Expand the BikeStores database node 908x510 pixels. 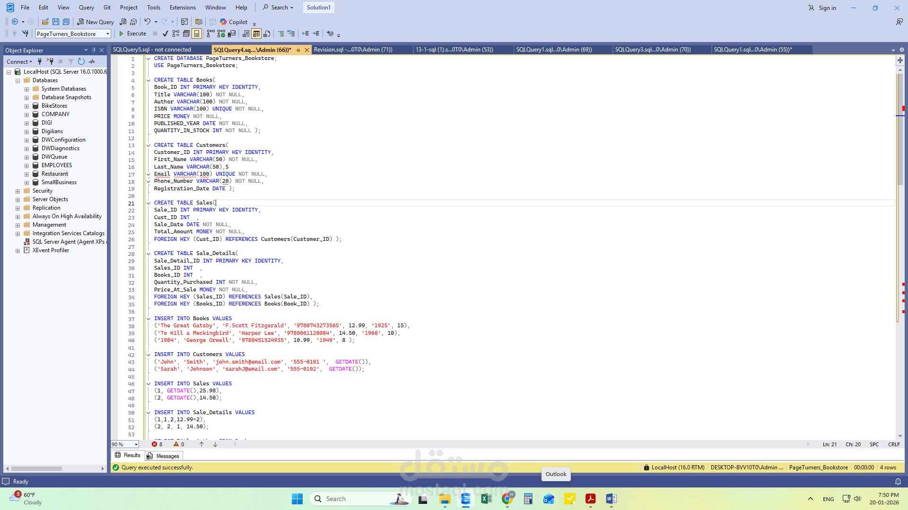point(27,106)
